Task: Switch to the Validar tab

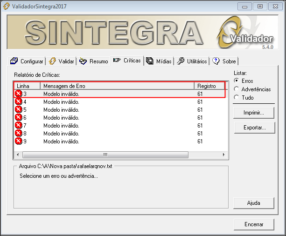Action: click(x=61, y=61)
